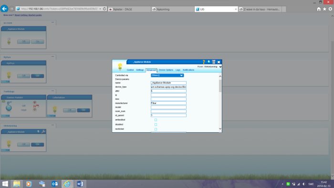The width and height of the screenshot is (334, 188).
Task: Collapse the Tvattstuga room section
Action: click(52, 91)
